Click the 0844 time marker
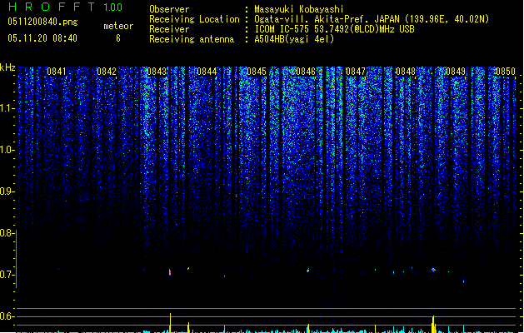Viewport: 524px width, 333px height. click(207, 72)
